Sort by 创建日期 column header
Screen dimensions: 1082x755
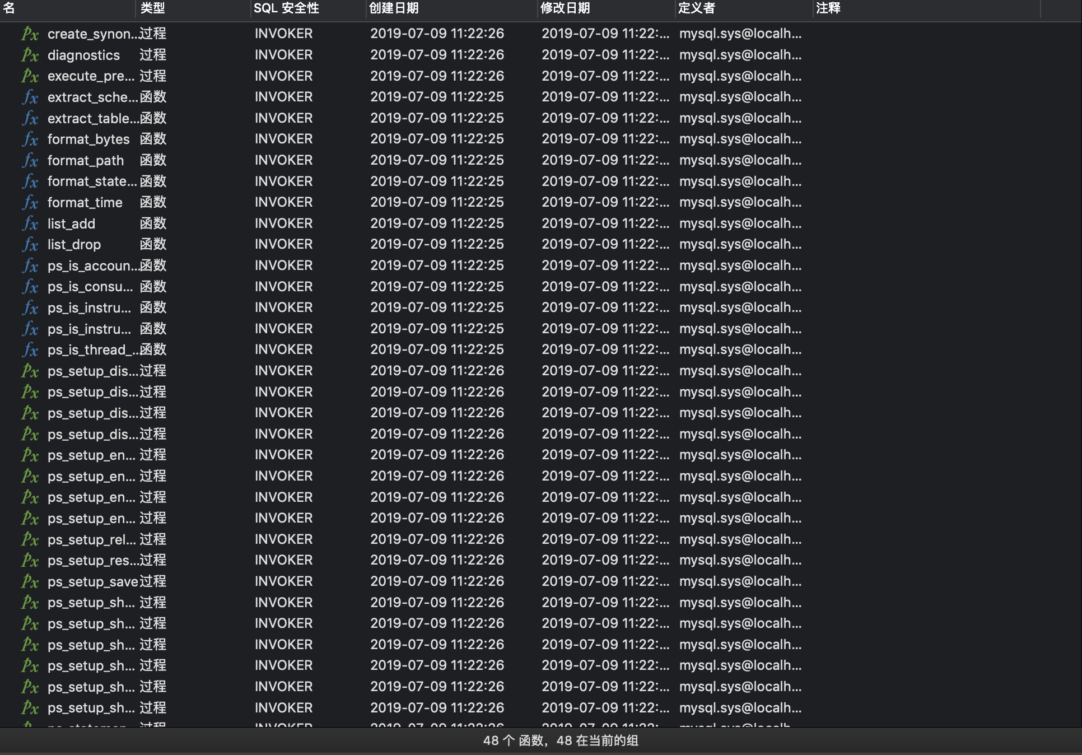pyautogui.click(x=394, y=8)
